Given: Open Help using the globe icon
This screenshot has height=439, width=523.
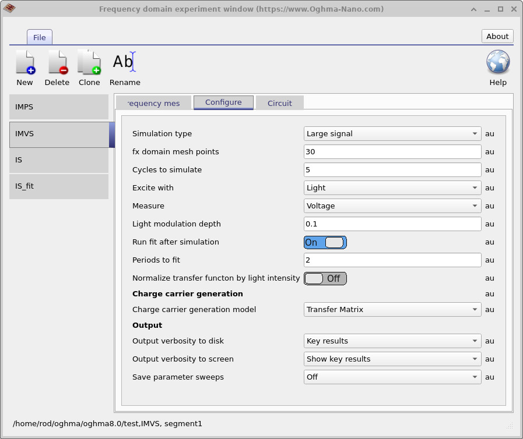Looking at the screenshot, I should point(497,62).
